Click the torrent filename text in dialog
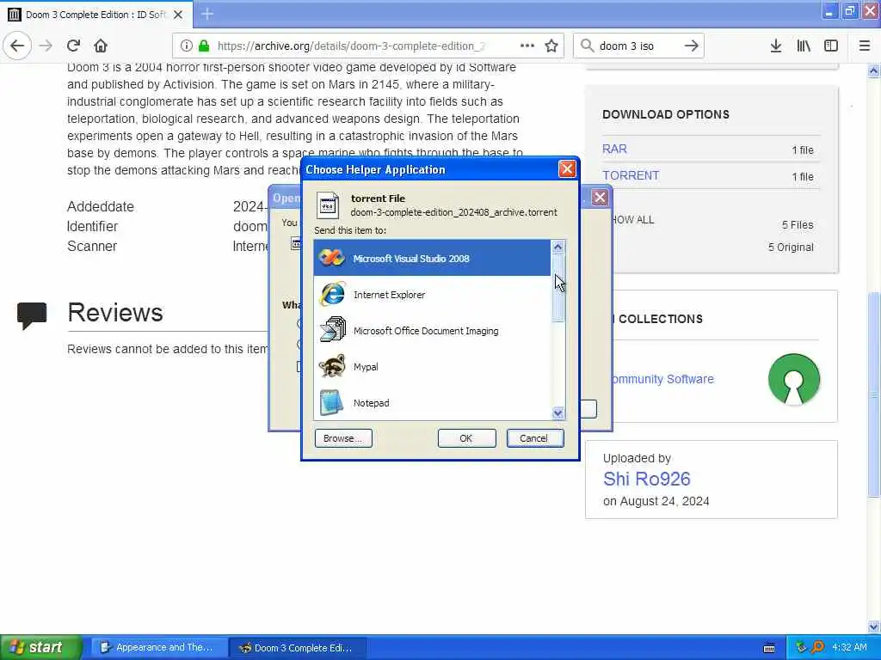This screenshot has width=881, height=660. pos(454,212)
